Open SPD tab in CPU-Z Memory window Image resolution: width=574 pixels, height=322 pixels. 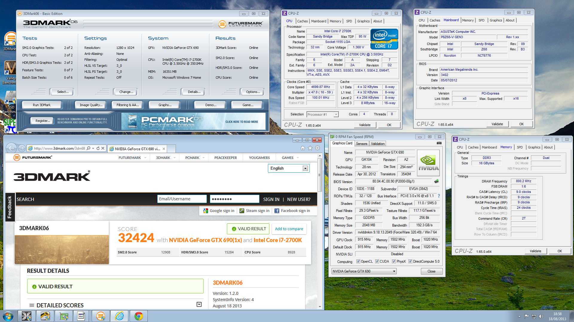(x=520, y=147)
